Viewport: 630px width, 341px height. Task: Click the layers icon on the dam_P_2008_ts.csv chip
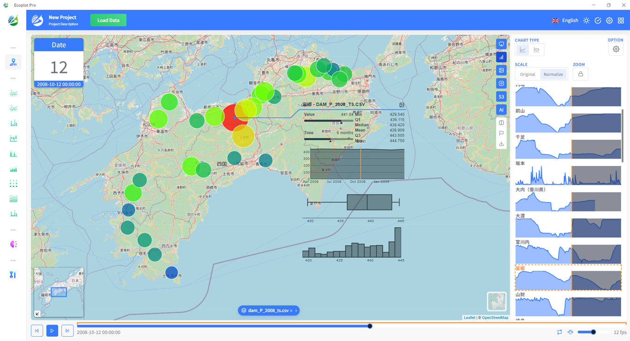coord(244,311)
